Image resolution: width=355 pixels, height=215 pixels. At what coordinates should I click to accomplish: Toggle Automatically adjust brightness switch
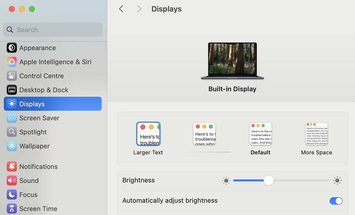coord(336,201)
